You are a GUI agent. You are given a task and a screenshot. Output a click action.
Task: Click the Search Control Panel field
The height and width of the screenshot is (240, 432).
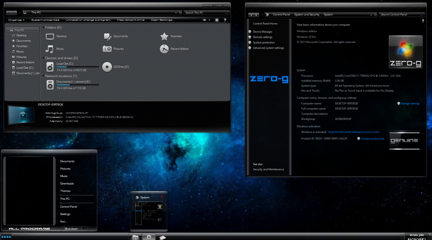pyautogui.click(x=402, y=15)
